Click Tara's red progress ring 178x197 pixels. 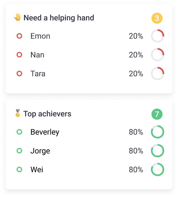click(157, 74)
